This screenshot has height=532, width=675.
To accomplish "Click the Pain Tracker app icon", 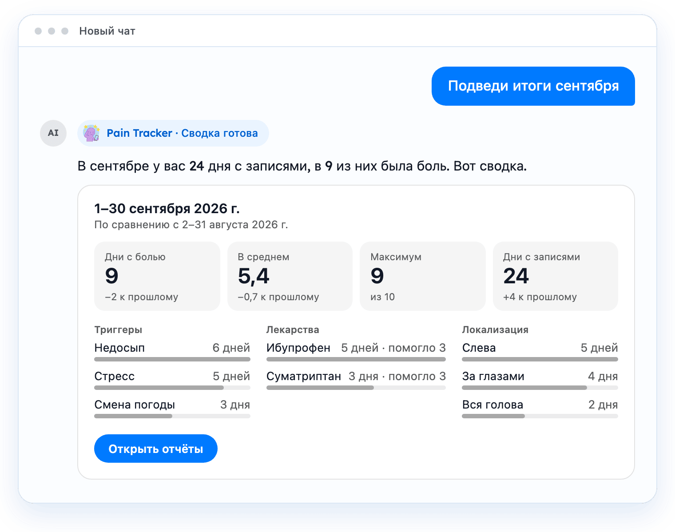I will pos(92,133).
